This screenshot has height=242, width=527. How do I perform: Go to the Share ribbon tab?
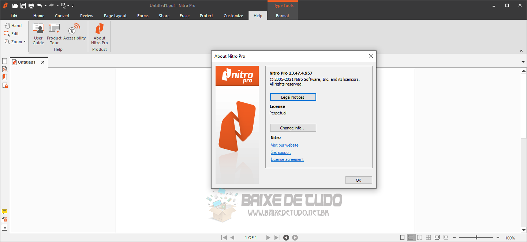164,16
